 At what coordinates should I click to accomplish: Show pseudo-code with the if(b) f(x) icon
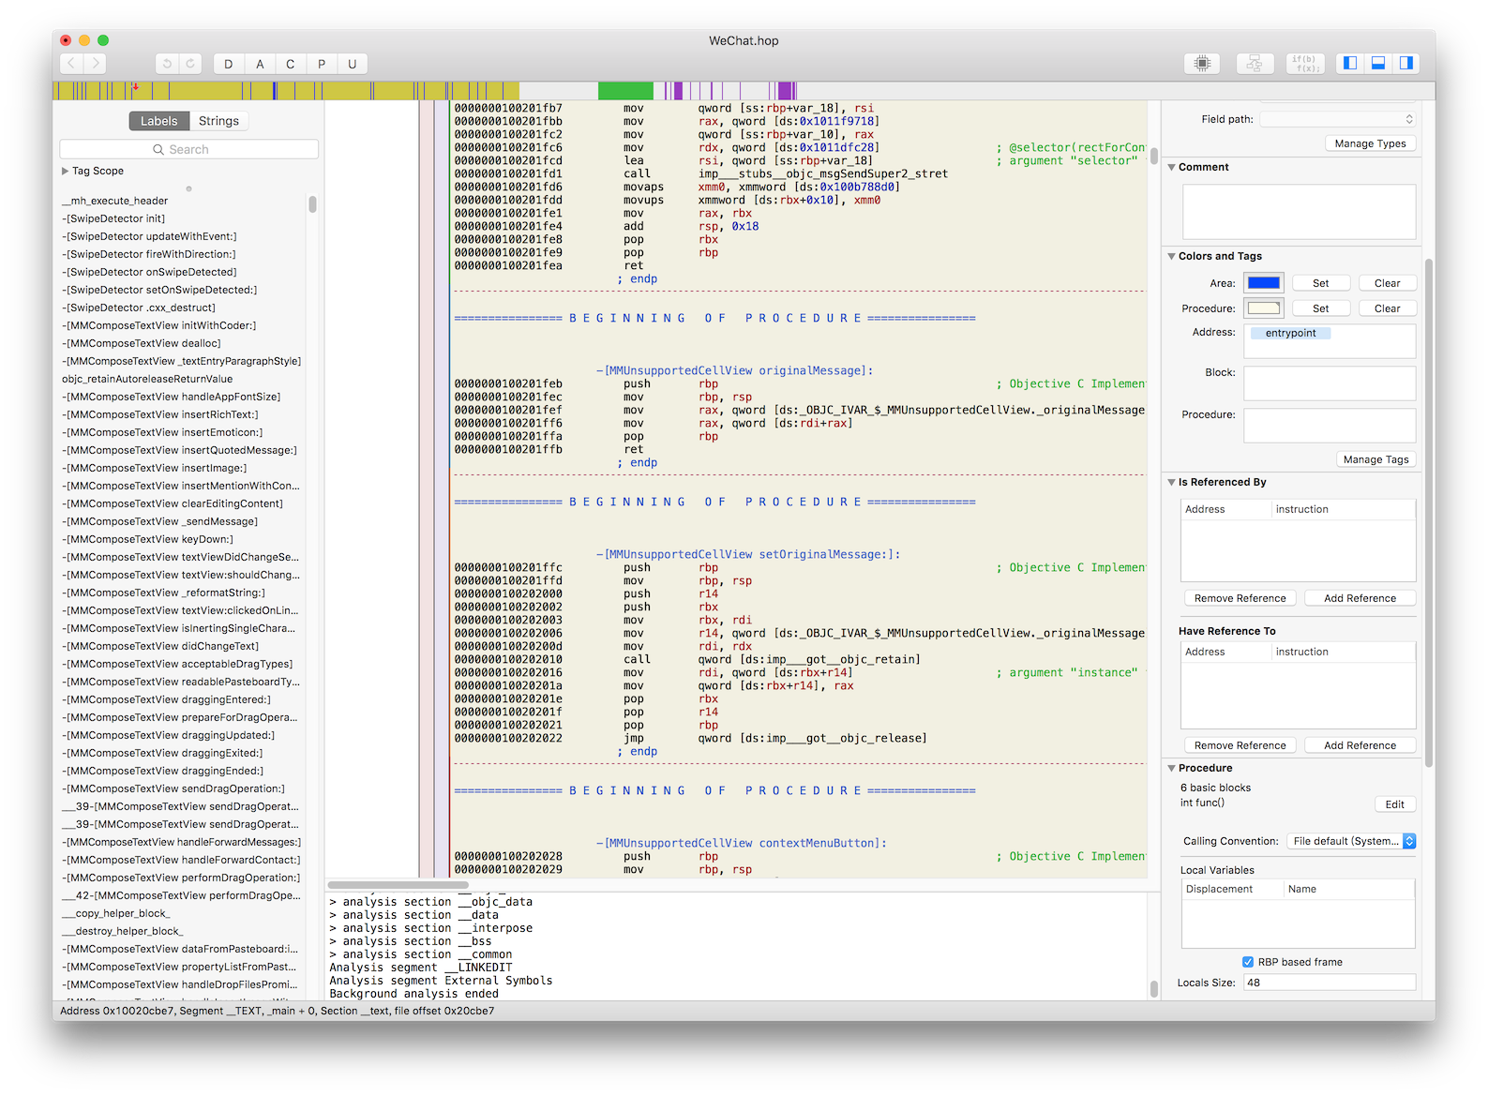click(x=1304, y=64)
